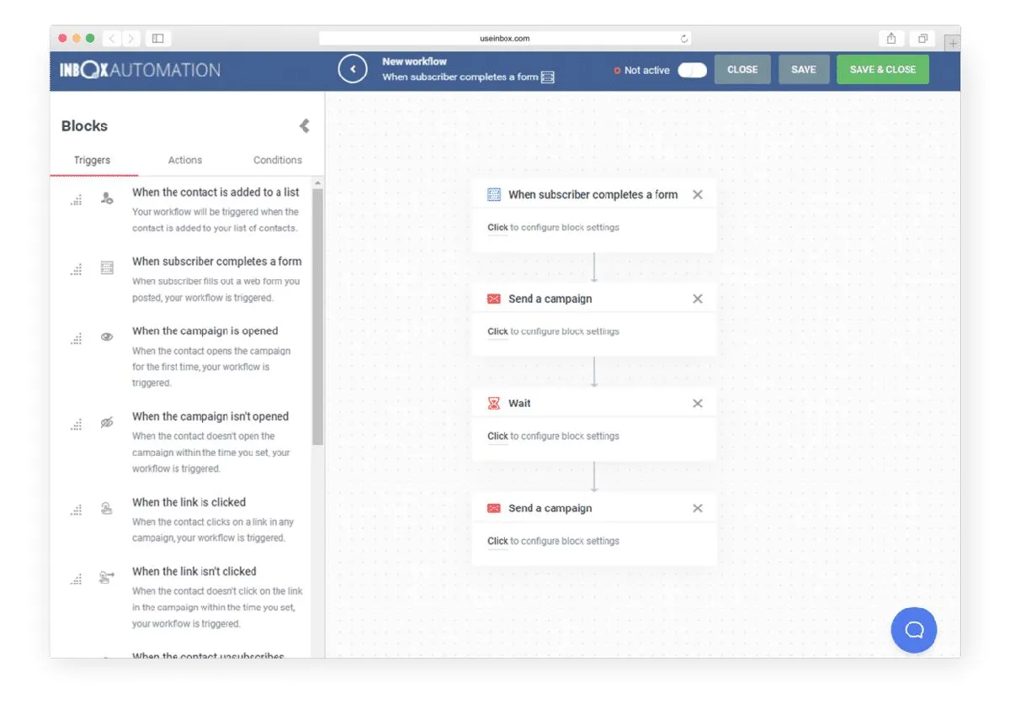Click the form icon on canvas trigger block
Viewport: 1010px width, 709px height.
pyautogui.click(x=494, y=194)
